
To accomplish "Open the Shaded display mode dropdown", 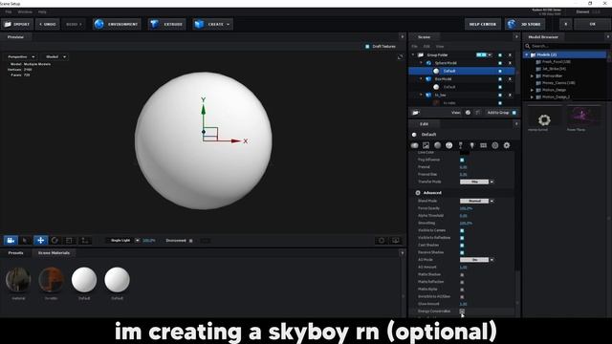I will click(55, 57).
